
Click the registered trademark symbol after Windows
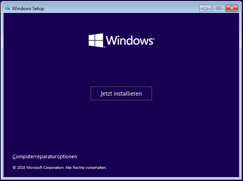154,38
